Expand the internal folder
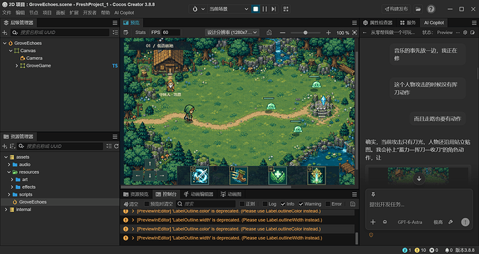Screen dimensions: 479x254 click(x=6, y=210)
